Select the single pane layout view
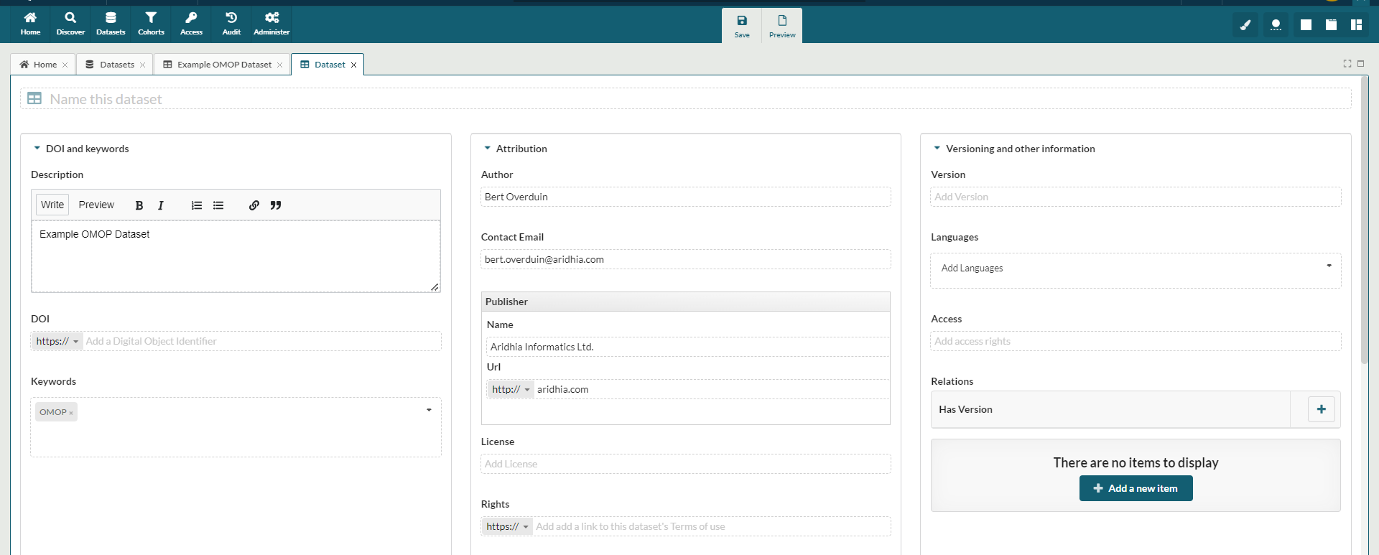This screenshot has height=555, width=1379. [x=1306, y=25]
